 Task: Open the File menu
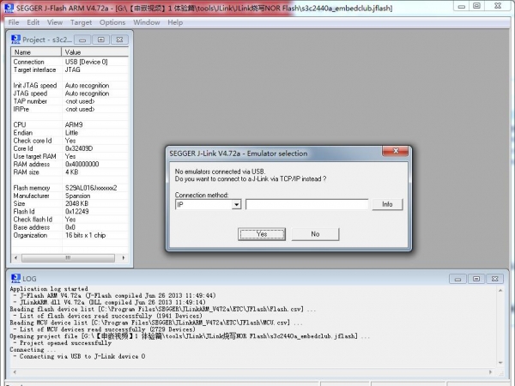14,22
